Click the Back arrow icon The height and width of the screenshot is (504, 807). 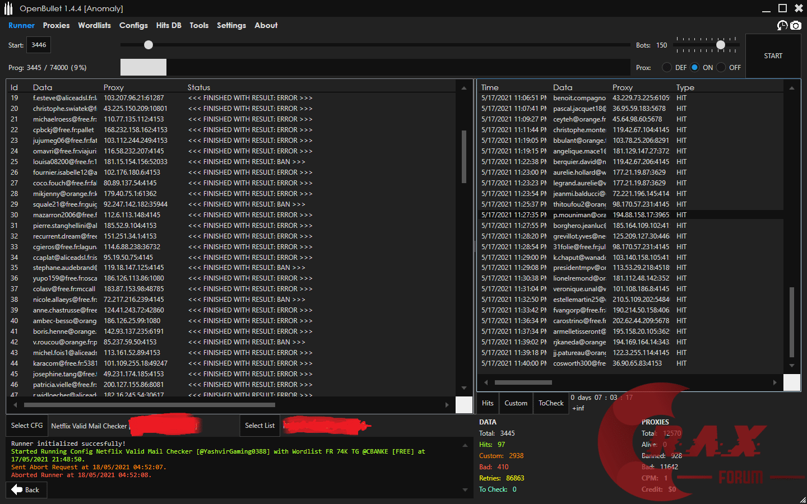click(17, 490)
